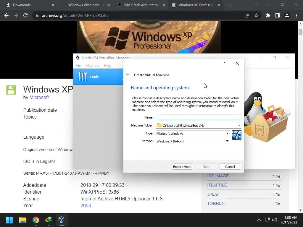The image size is (303, 227).
Task: Close the Downloads tab
Action: coord(53,5)
